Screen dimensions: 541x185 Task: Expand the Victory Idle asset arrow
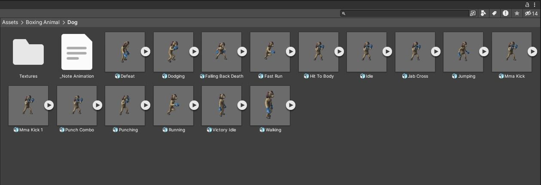242,105
